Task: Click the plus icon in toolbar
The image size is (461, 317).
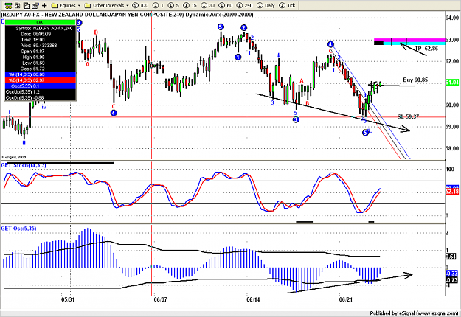Action: click(x=44, y=5)
